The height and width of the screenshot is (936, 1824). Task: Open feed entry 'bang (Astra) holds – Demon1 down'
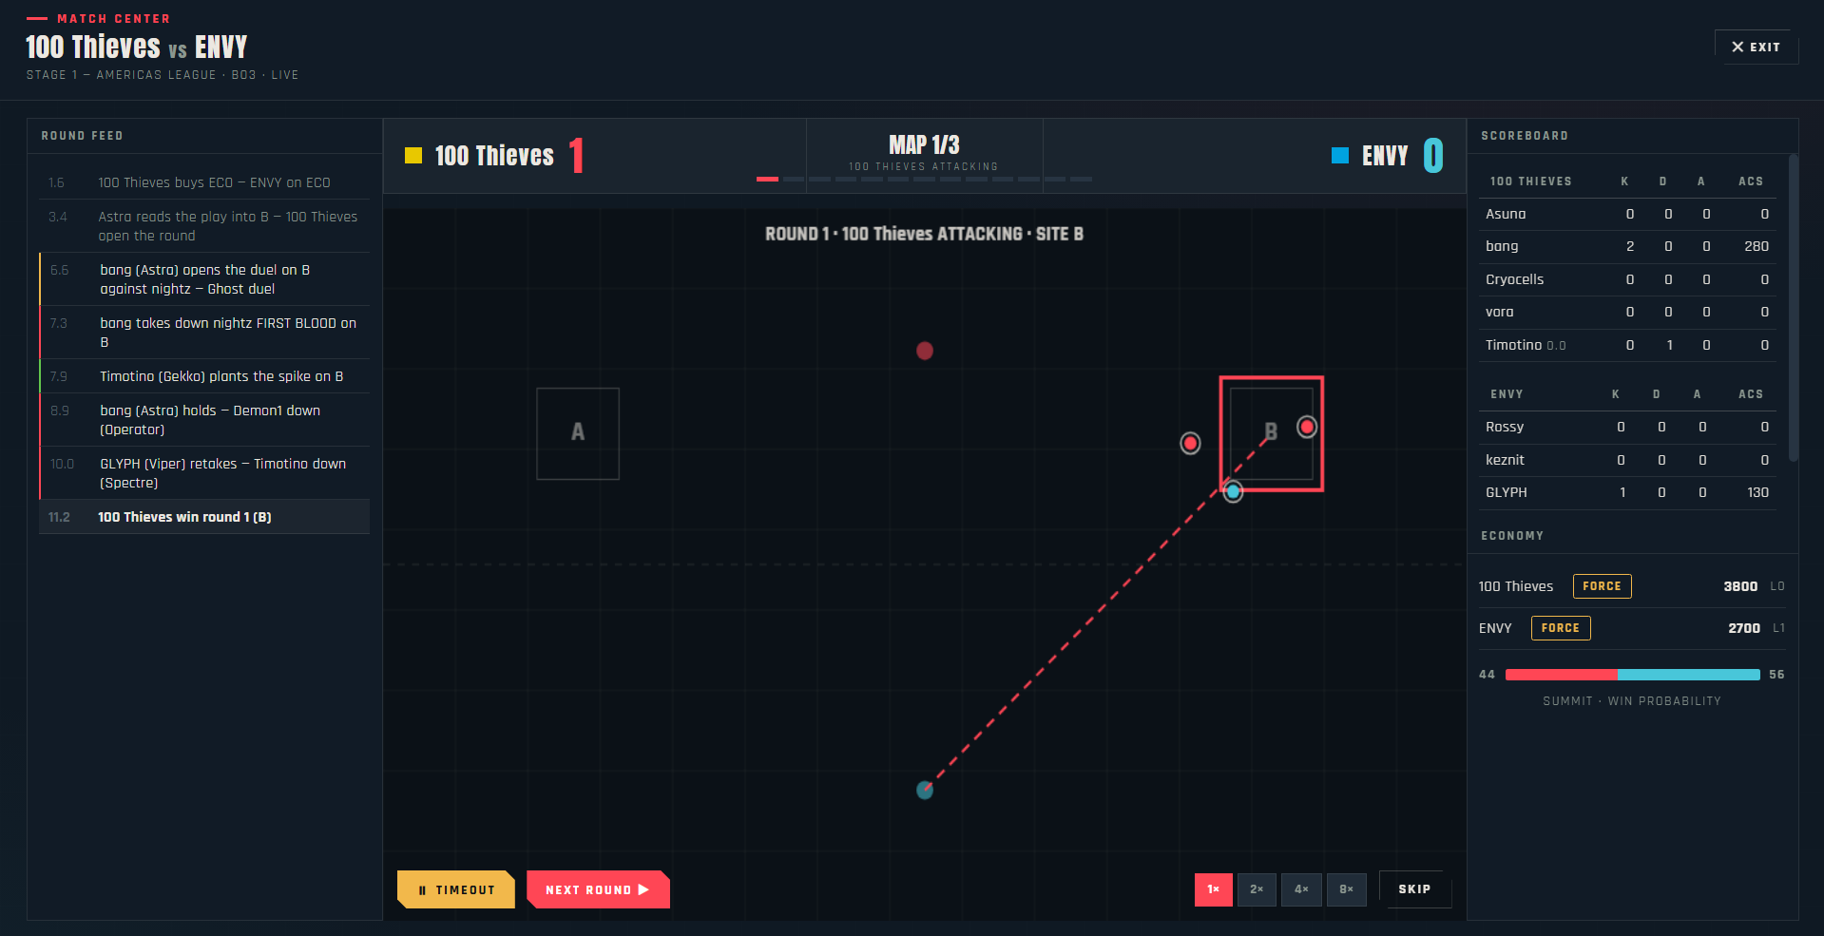tap(204, 420)
